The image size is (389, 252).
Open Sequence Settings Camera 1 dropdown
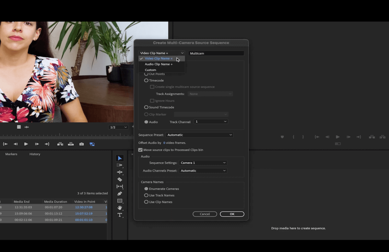[x=203, y=163]
